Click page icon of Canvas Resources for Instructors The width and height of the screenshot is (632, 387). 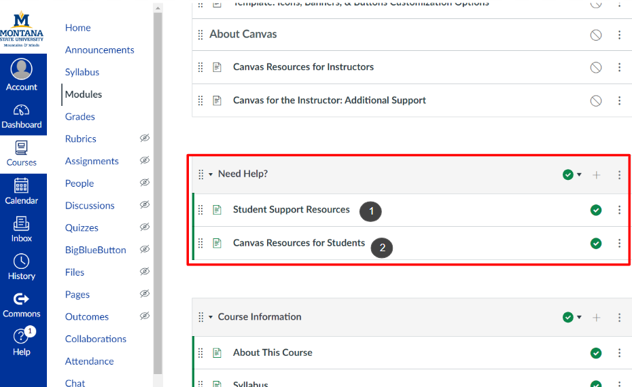click(217, 67)
